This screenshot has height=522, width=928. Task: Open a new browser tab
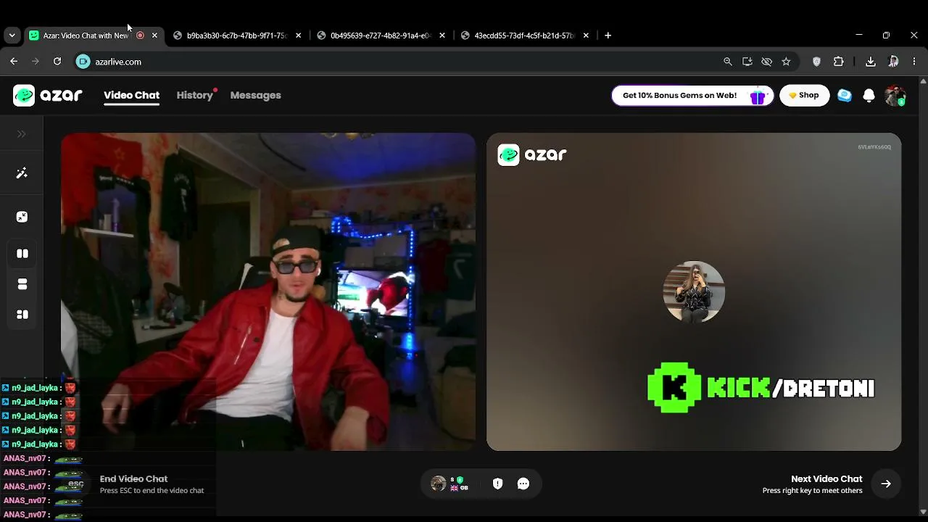[608, 35]
